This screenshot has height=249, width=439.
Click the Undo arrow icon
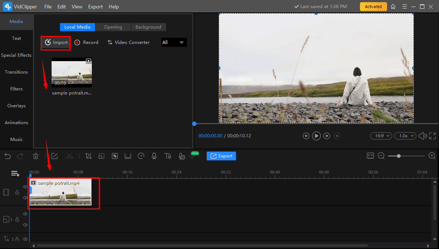8,156
